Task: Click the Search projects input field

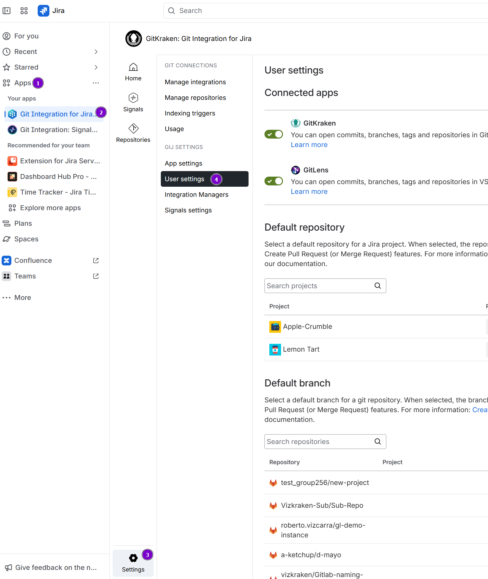Action: 325,286
